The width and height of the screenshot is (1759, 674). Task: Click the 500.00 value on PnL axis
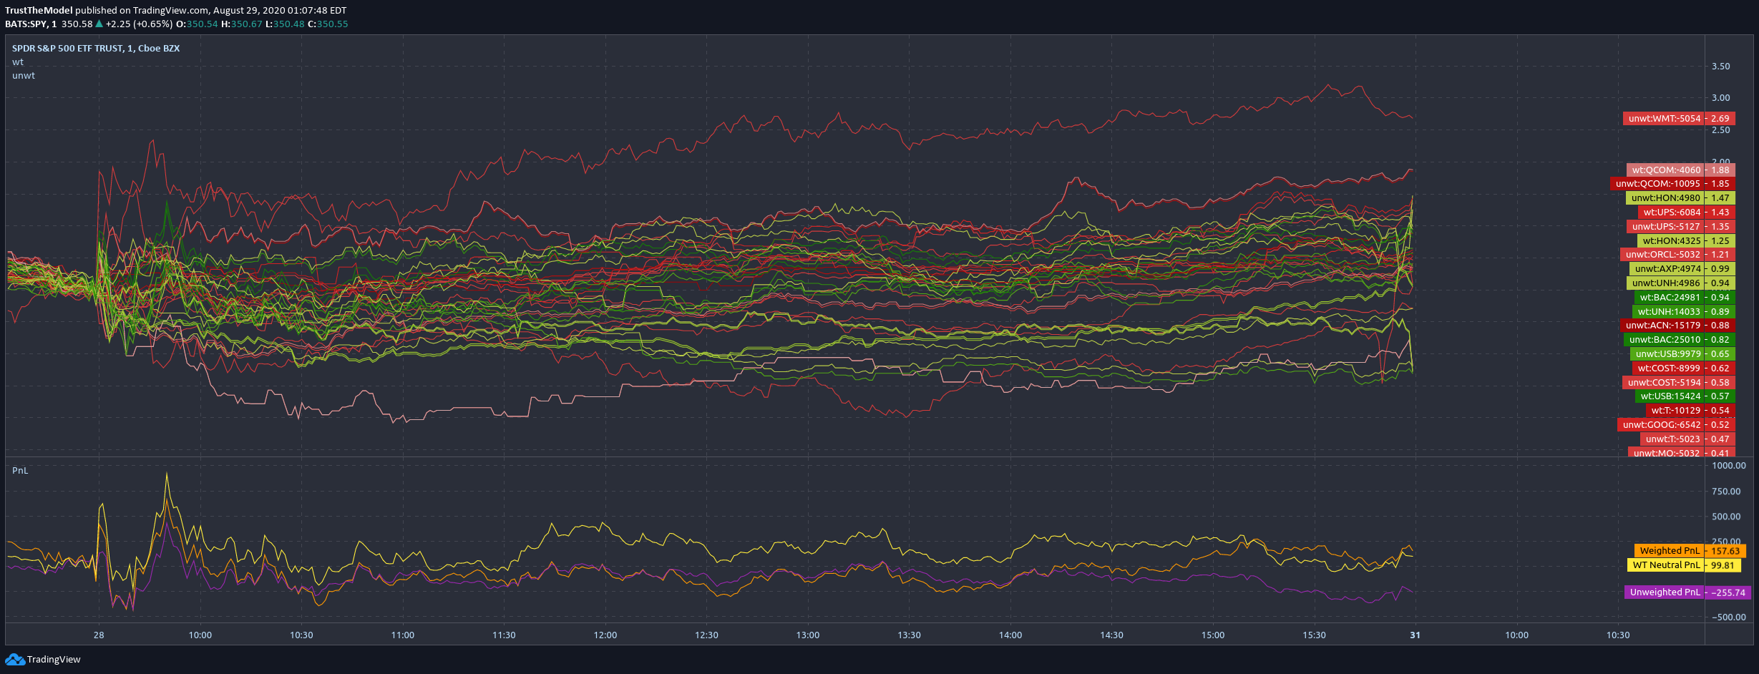[x=1726, y=516]
